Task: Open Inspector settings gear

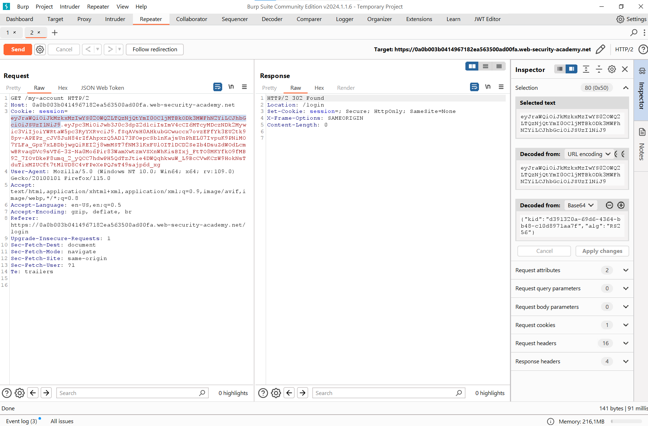Action: pyautogui.click(x=612, y=69)
